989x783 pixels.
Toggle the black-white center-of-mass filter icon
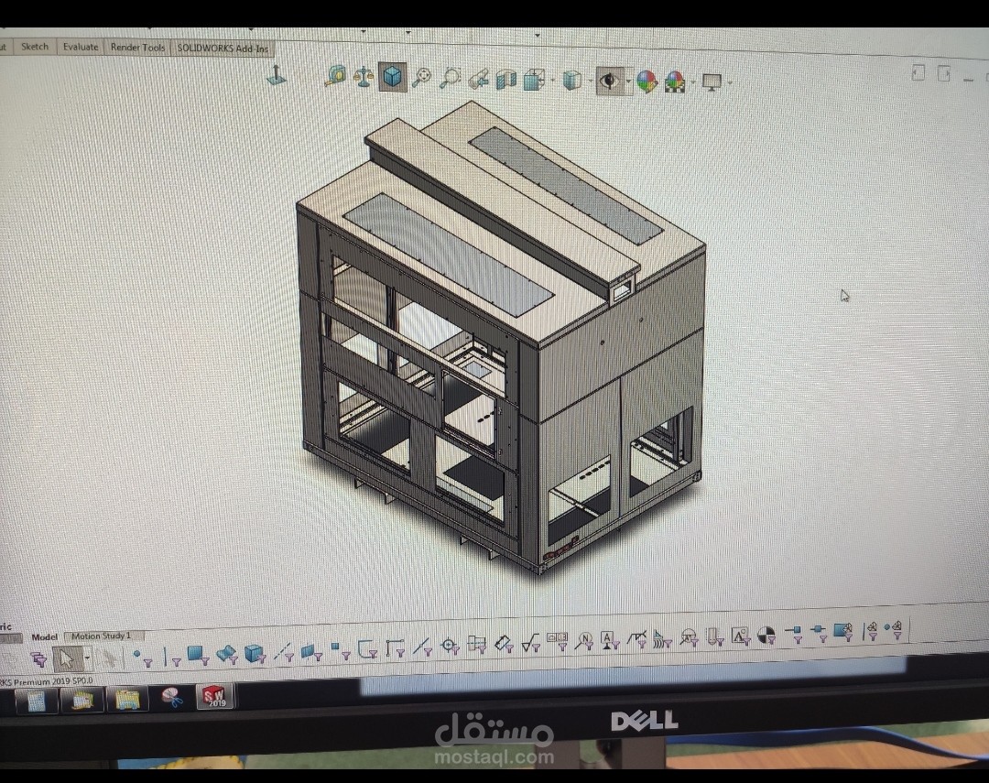[766, 635]
